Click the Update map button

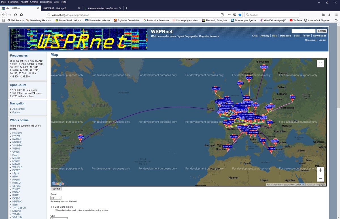(56, 188)
